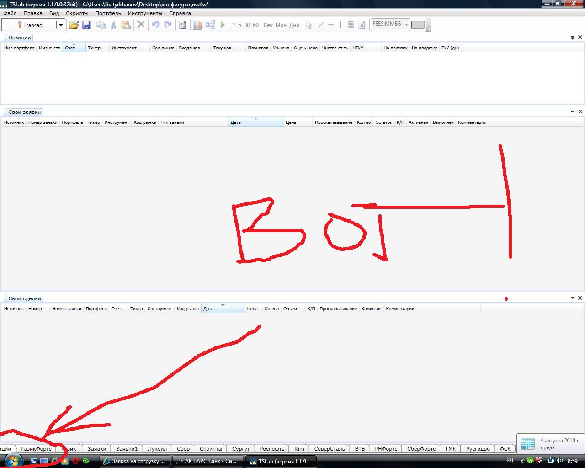This screenshot has width=585, height=468.
Task: Select the vertical line tool
Action: 340,25
